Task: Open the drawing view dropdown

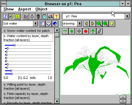Action: tap(79, 23)
